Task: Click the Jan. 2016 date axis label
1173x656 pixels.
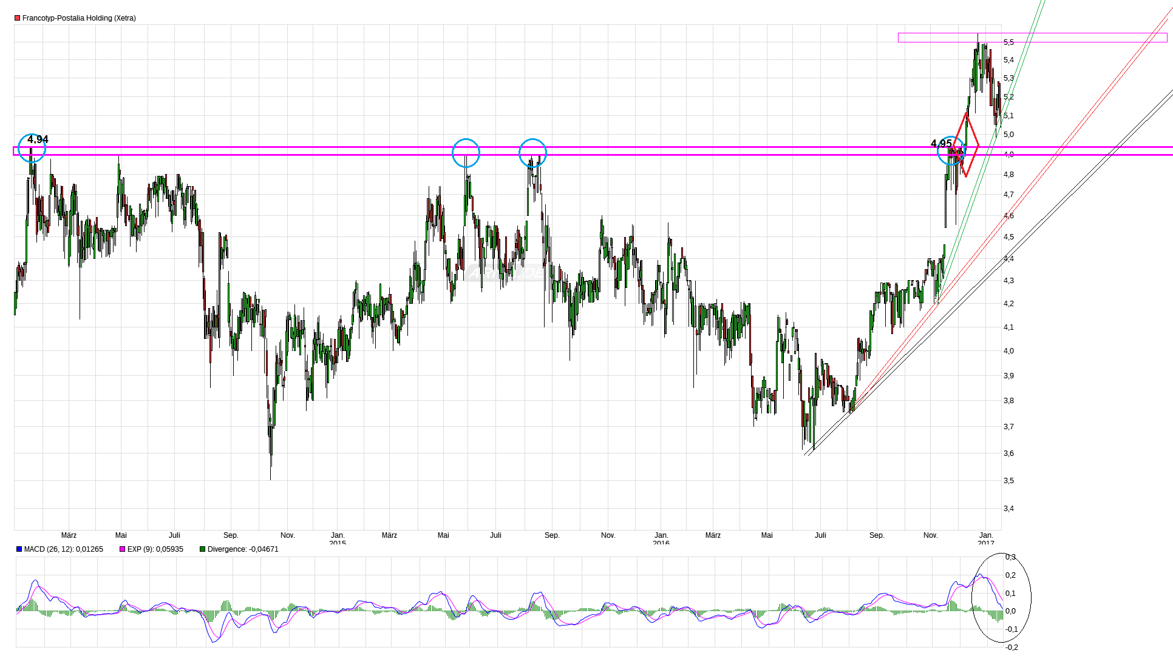Action: point(661,537)
